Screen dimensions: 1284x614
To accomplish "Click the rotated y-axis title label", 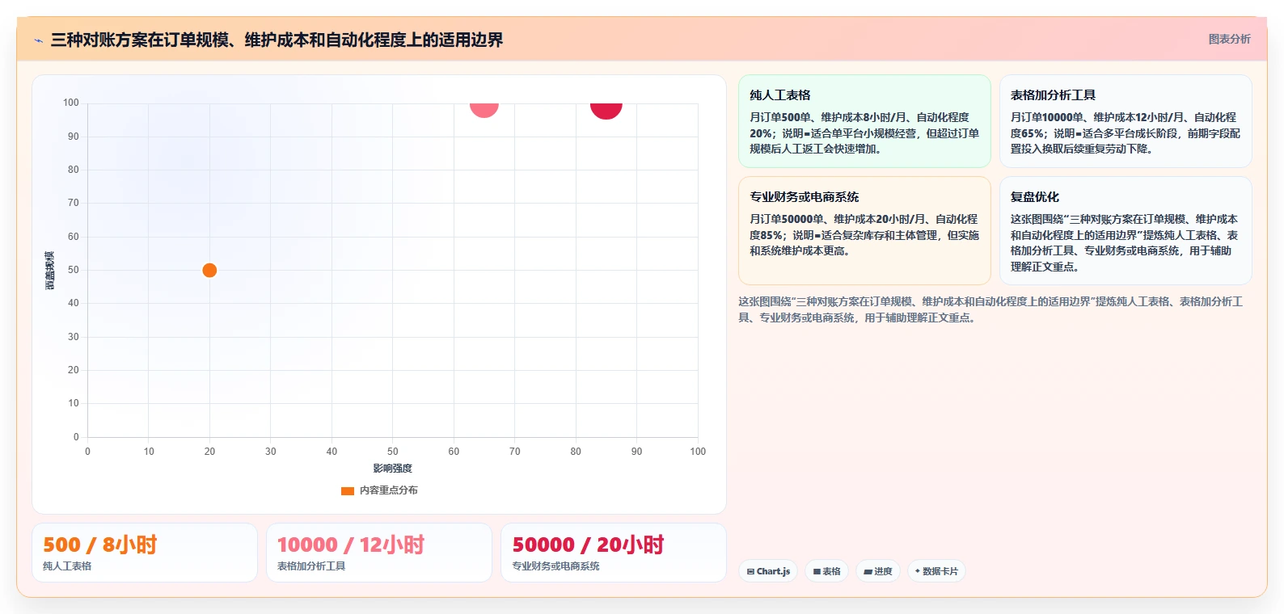I will pos(50,271).
